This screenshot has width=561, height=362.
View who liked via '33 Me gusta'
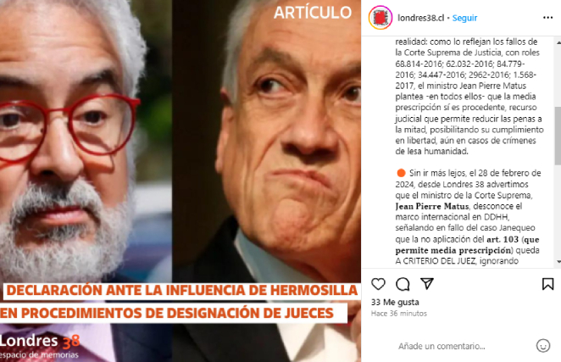395,302
